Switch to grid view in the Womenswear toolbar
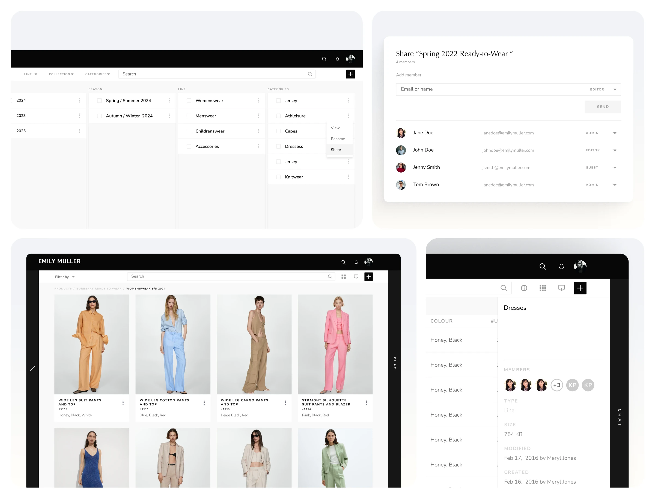Screen dimensions: 655x491 click(x=344, y=276)
